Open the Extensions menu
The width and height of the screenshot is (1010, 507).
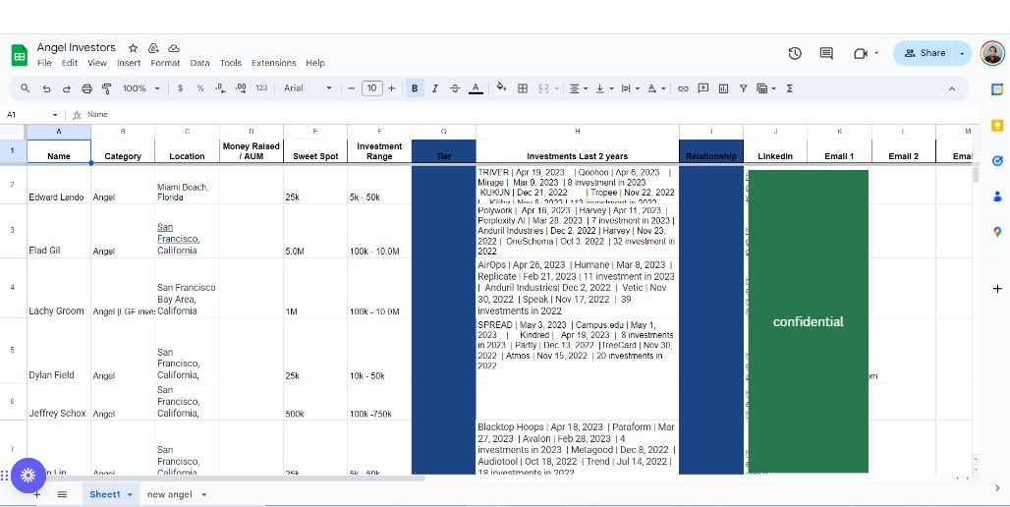[x=274, y=63]
